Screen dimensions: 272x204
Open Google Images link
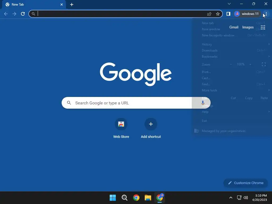click(248, 27)
